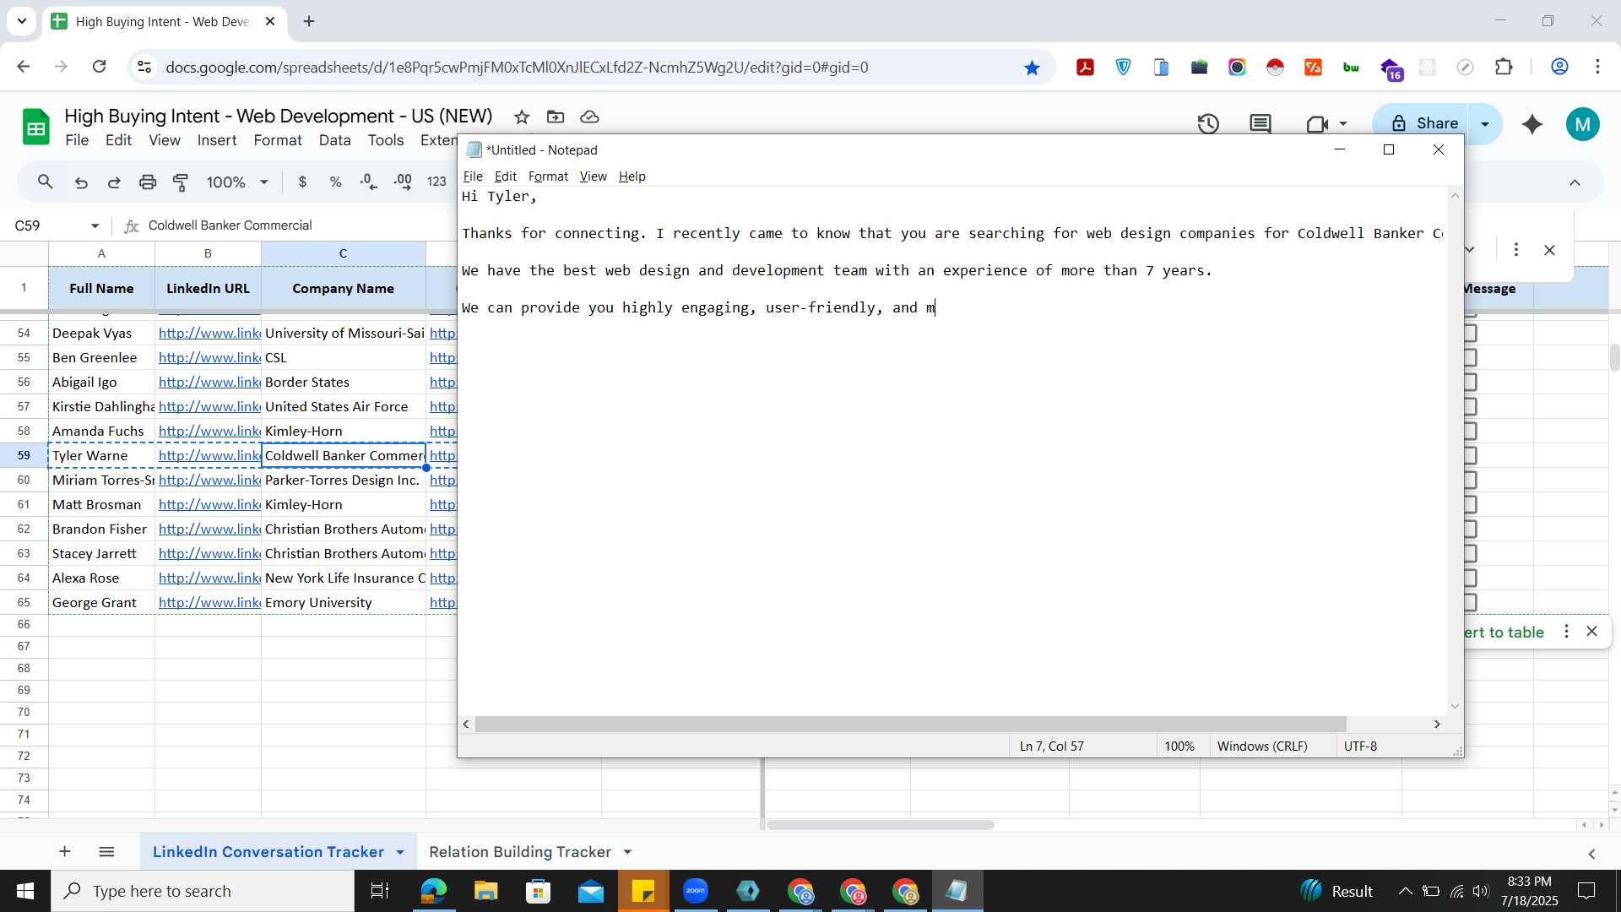Open the 123 number format button
This screenshot has height=912, width=1621.
tap(436, 182)
